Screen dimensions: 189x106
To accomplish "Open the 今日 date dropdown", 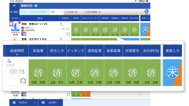I will pyautogui.click(x=56, y=12).
